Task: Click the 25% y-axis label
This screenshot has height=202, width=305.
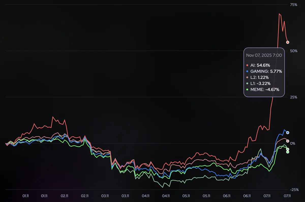Action: (294, 97)
